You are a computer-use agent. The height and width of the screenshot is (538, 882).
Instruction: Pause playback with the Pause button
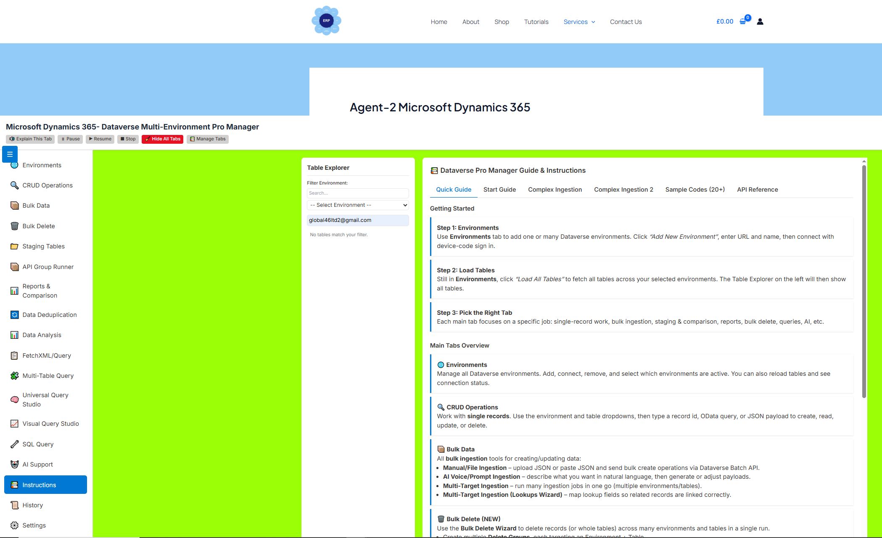(70, 139)
